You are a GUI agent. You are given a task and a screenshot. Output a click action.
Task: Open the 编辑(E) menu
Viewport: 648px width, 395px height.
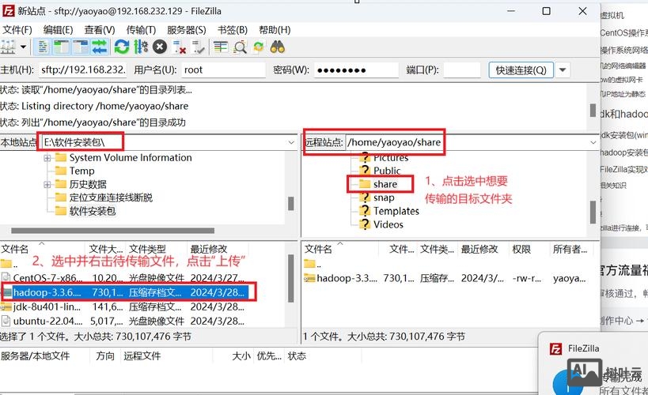(x=58, y=30)
